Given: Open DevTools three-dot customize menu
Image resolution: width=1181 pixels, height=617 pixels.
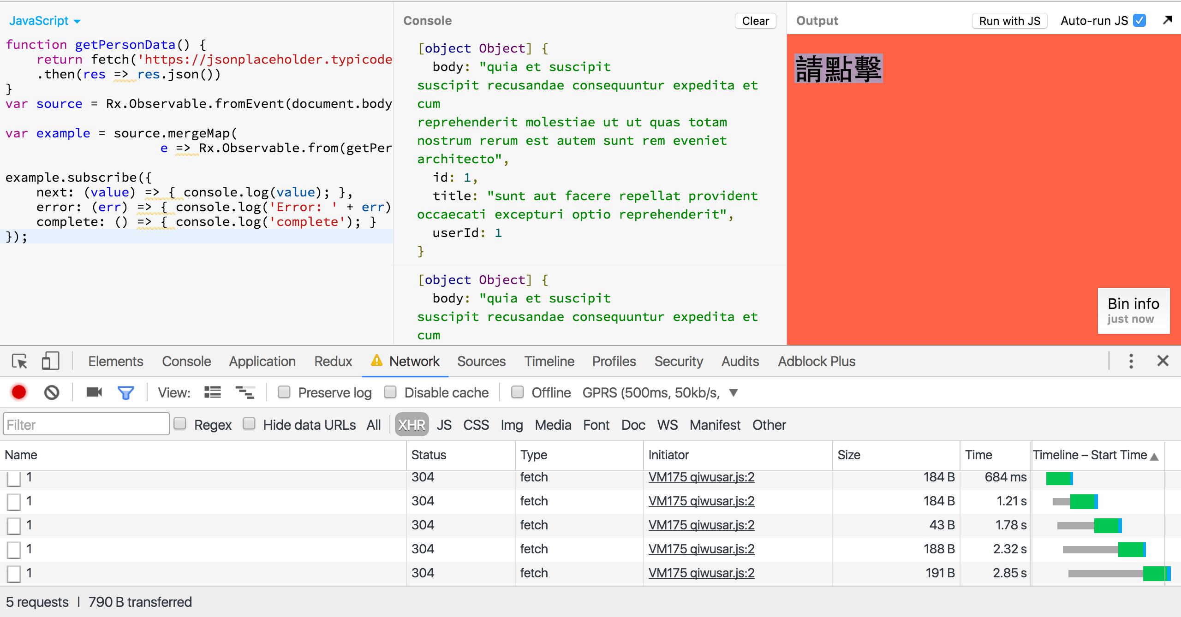Looking at the screenshot, I should coord(1131,361).
